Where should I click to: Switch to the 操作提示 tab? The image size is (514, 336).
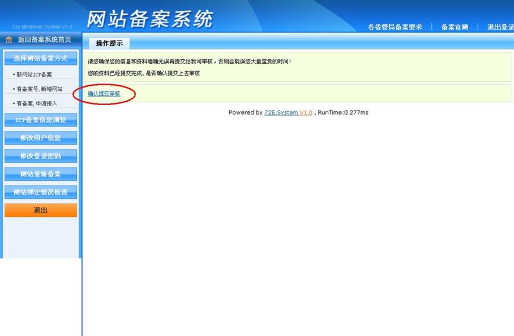click(109, 43)
